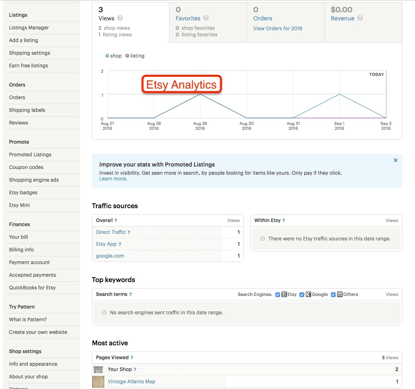Click help icon beside Etsy App

coord(120,244)
